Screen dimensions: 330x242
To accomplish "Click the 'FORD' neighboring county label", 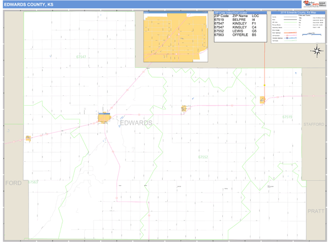I will 13,183.
